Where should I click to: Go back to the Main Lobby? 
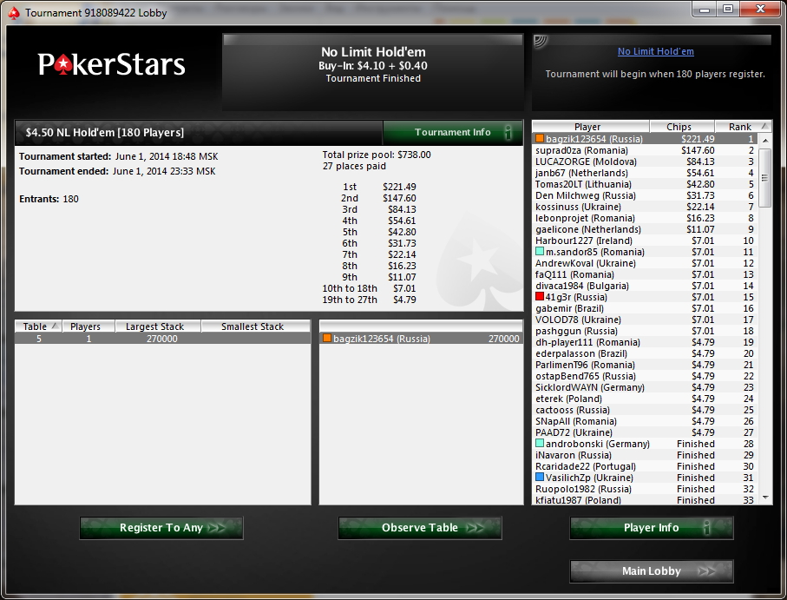(x=652, y=570)
